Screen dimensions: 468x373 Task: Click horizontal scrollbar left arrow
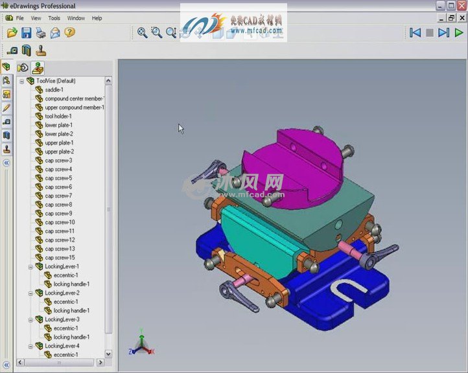(x=20, y=362)
